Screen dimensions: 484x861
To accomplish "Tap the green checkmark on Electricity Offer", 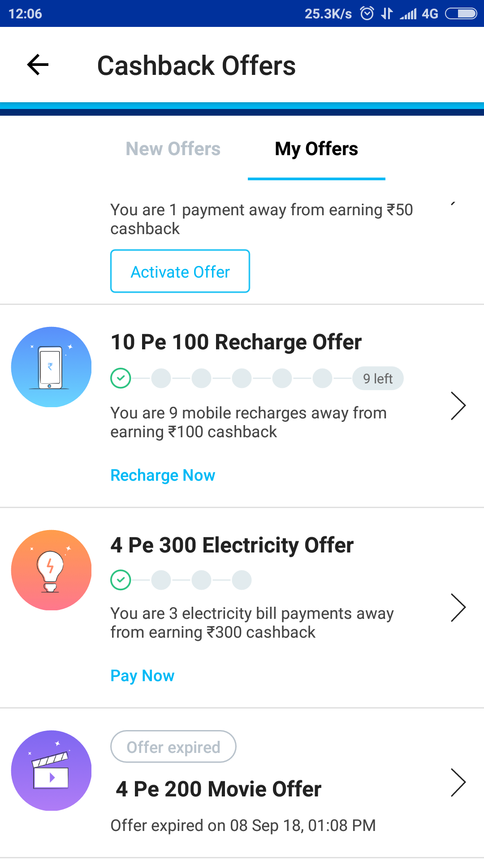I will coord(121,580).
